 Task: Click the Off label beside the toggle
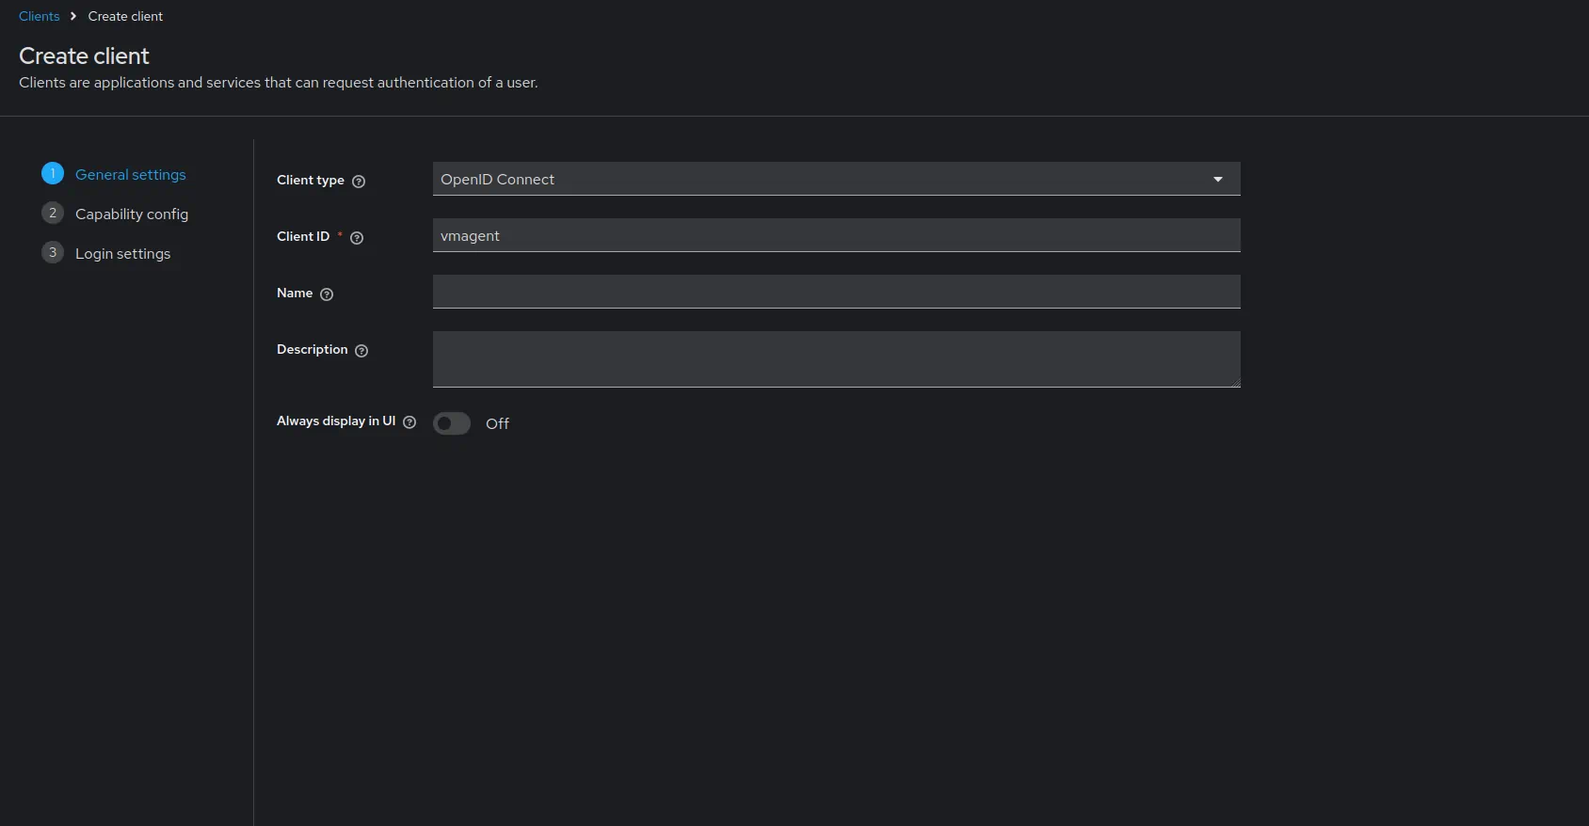[497, 424]
